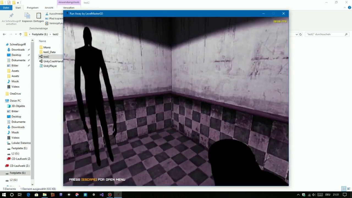
Task: Select Schnellzugriff in navigation pane
Action: [18, 44]
